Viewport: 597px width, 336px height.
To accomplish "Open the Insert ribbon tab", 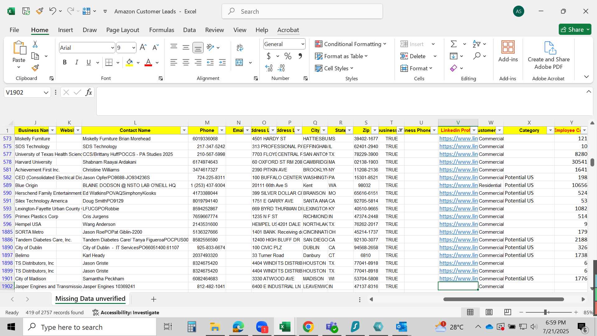I will tap(65, 30).
